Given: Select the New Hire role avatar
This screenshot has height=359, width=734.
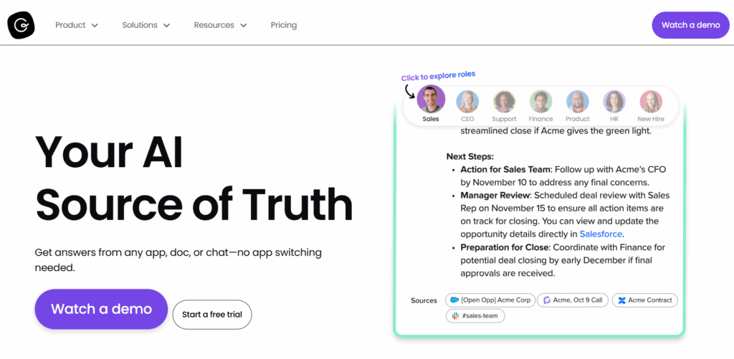Looking at the screenshot, I should (x=651, y=102).
